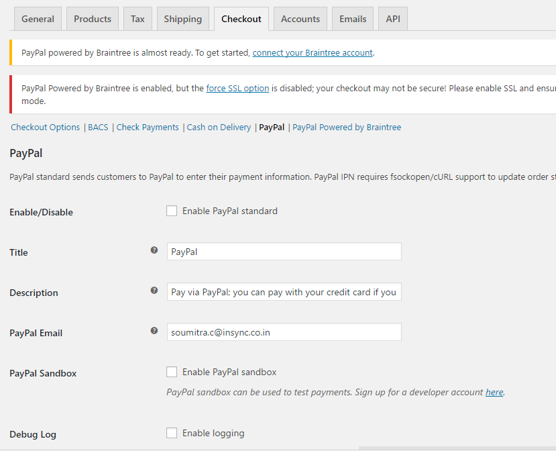The width and height of the screenshot is (556, 451).
Task: Open the API settings tab
Action: pos(393,19)
